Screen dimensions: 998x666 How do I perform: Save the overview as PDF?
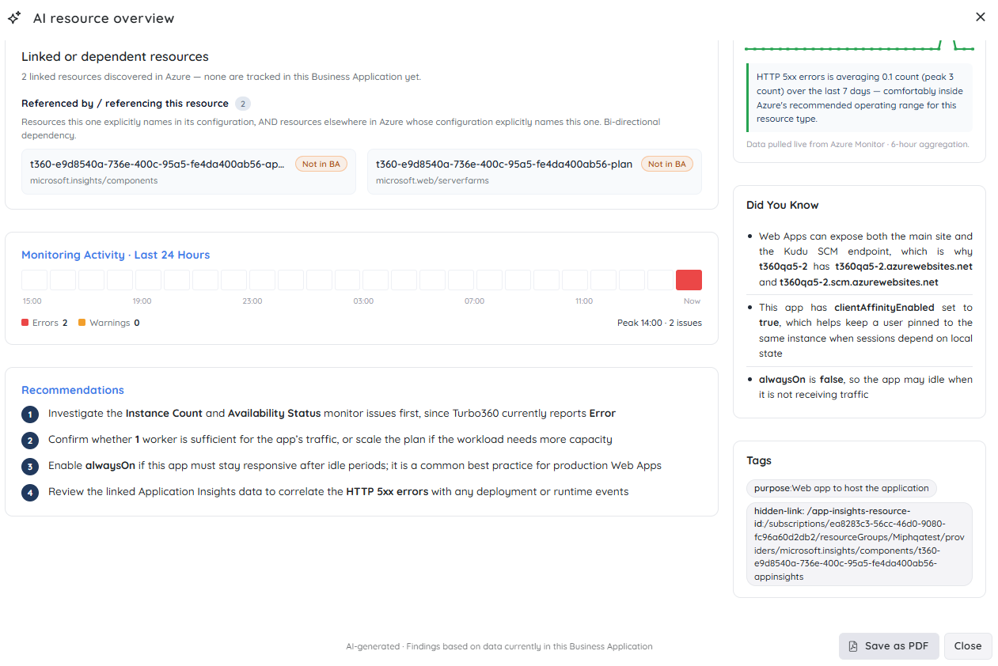889,646
